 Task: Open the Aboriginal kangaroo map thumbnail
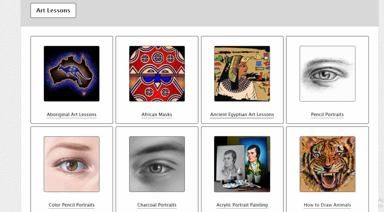72,74
